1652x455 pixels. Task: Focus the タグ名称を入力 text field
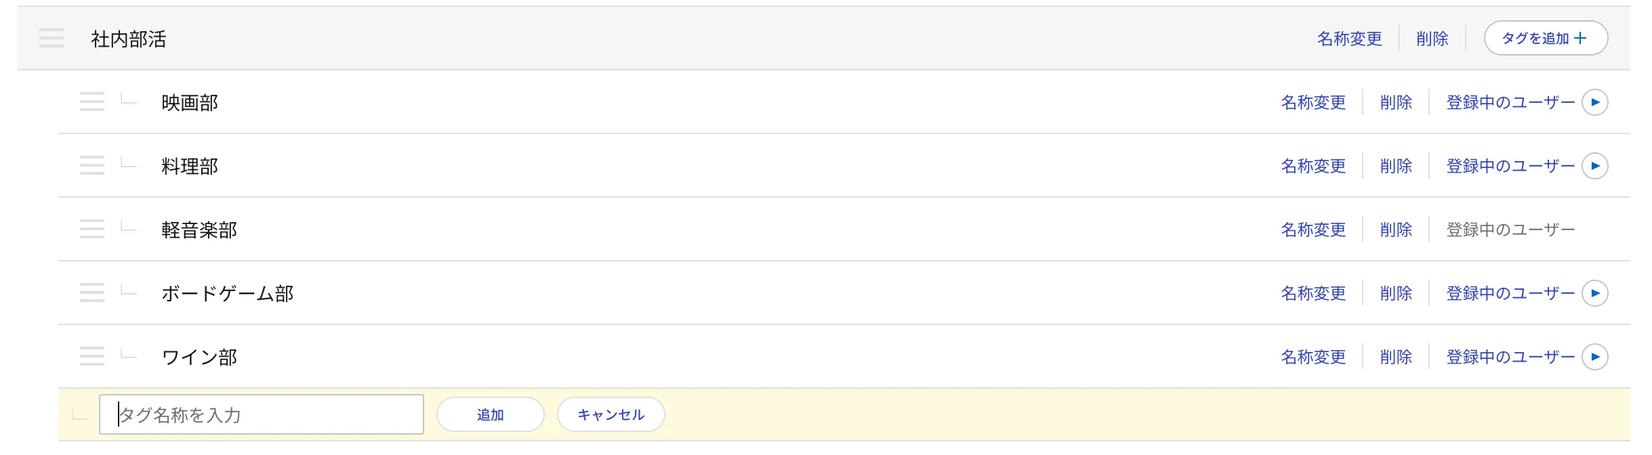click(262, 414)
